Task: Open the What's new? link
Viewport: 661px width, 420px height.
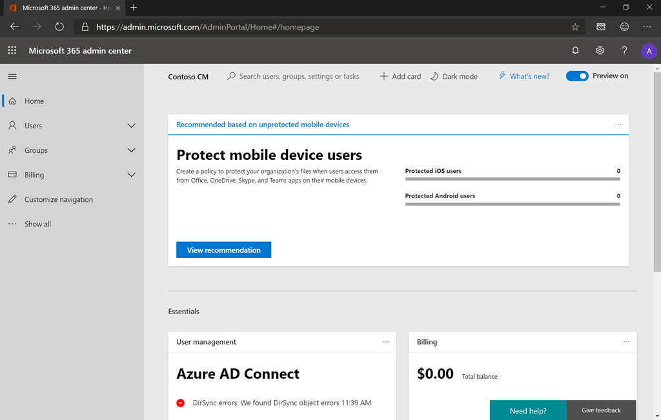Action: point(529,76)
